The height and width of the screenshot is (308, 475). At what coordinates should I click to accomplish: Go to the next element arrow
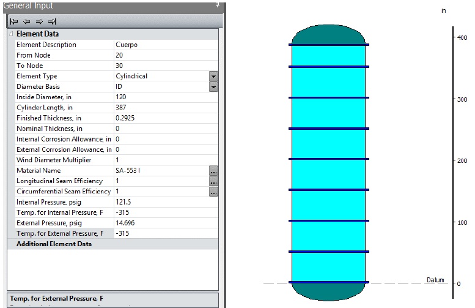point(40,20)
